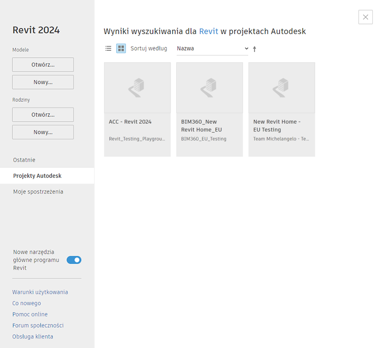
Task: Click the Revit 2024 title
Action: [x=36, y=30]
